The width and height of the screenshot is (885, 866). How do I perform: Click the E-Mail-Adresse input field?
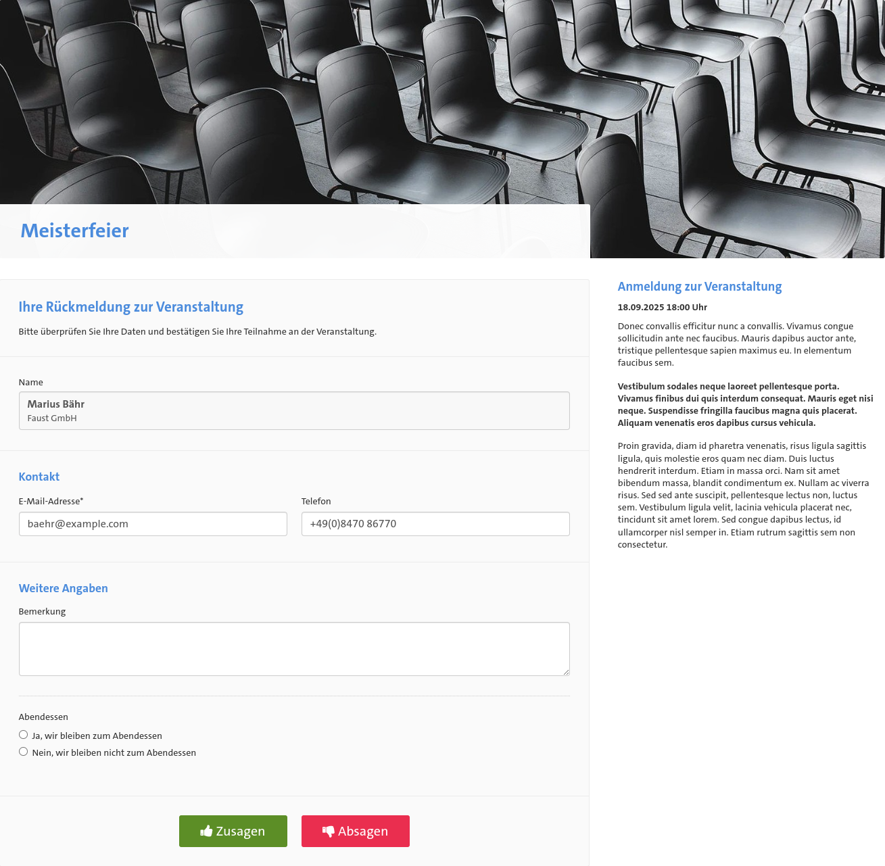(153, 524)
